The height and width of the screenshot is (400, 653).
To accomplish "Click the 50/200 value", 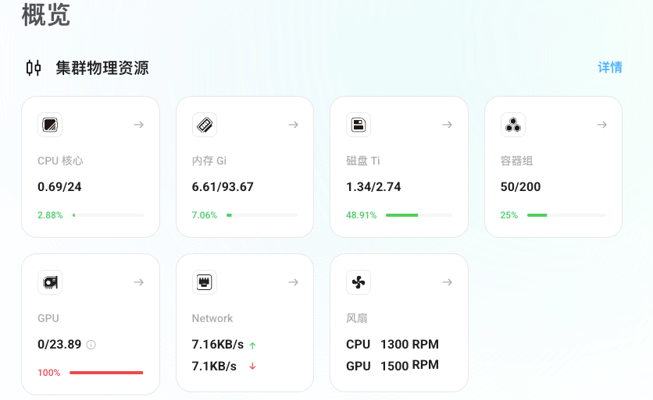I will pyautogui.click(x=520, y=186).
